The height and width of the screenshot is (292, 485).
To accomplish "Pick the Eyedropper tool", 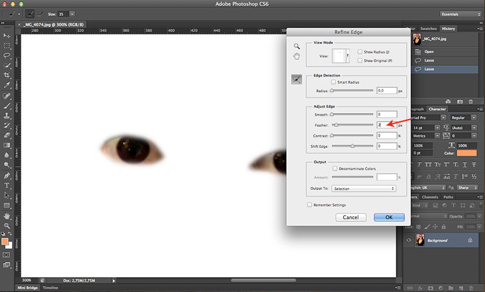I will coord(7,85).
